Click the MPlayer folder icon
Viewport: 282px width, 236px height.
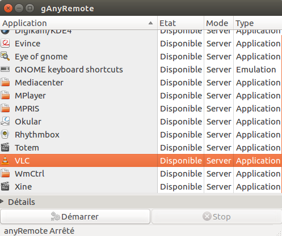coord(5,96)
